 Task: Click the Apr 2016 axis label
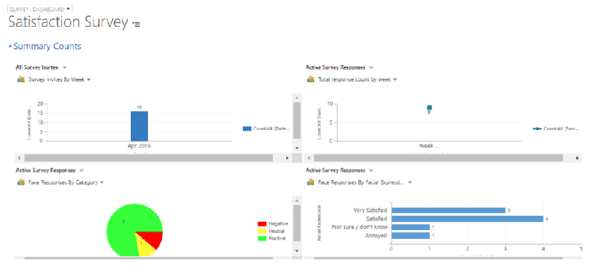pyautogui.click(x=139, y=146)
